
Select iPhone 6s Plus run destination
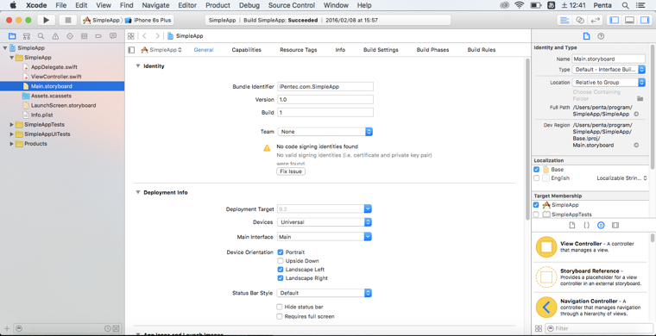point(148,20)
